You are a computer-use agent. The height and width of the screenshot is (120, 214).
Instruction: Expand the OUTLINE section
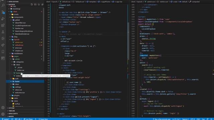25,108
